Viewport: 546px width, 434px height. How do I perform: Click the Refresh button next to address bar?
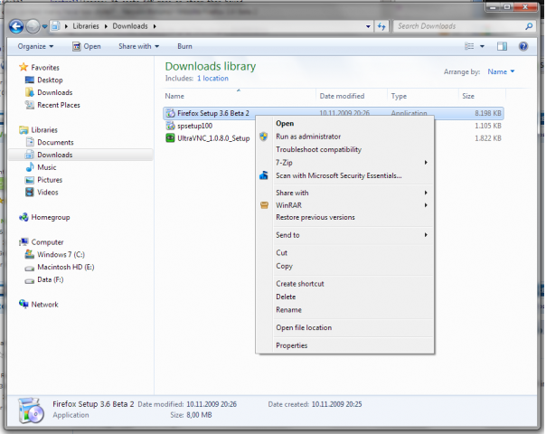(x=382, y=26)
